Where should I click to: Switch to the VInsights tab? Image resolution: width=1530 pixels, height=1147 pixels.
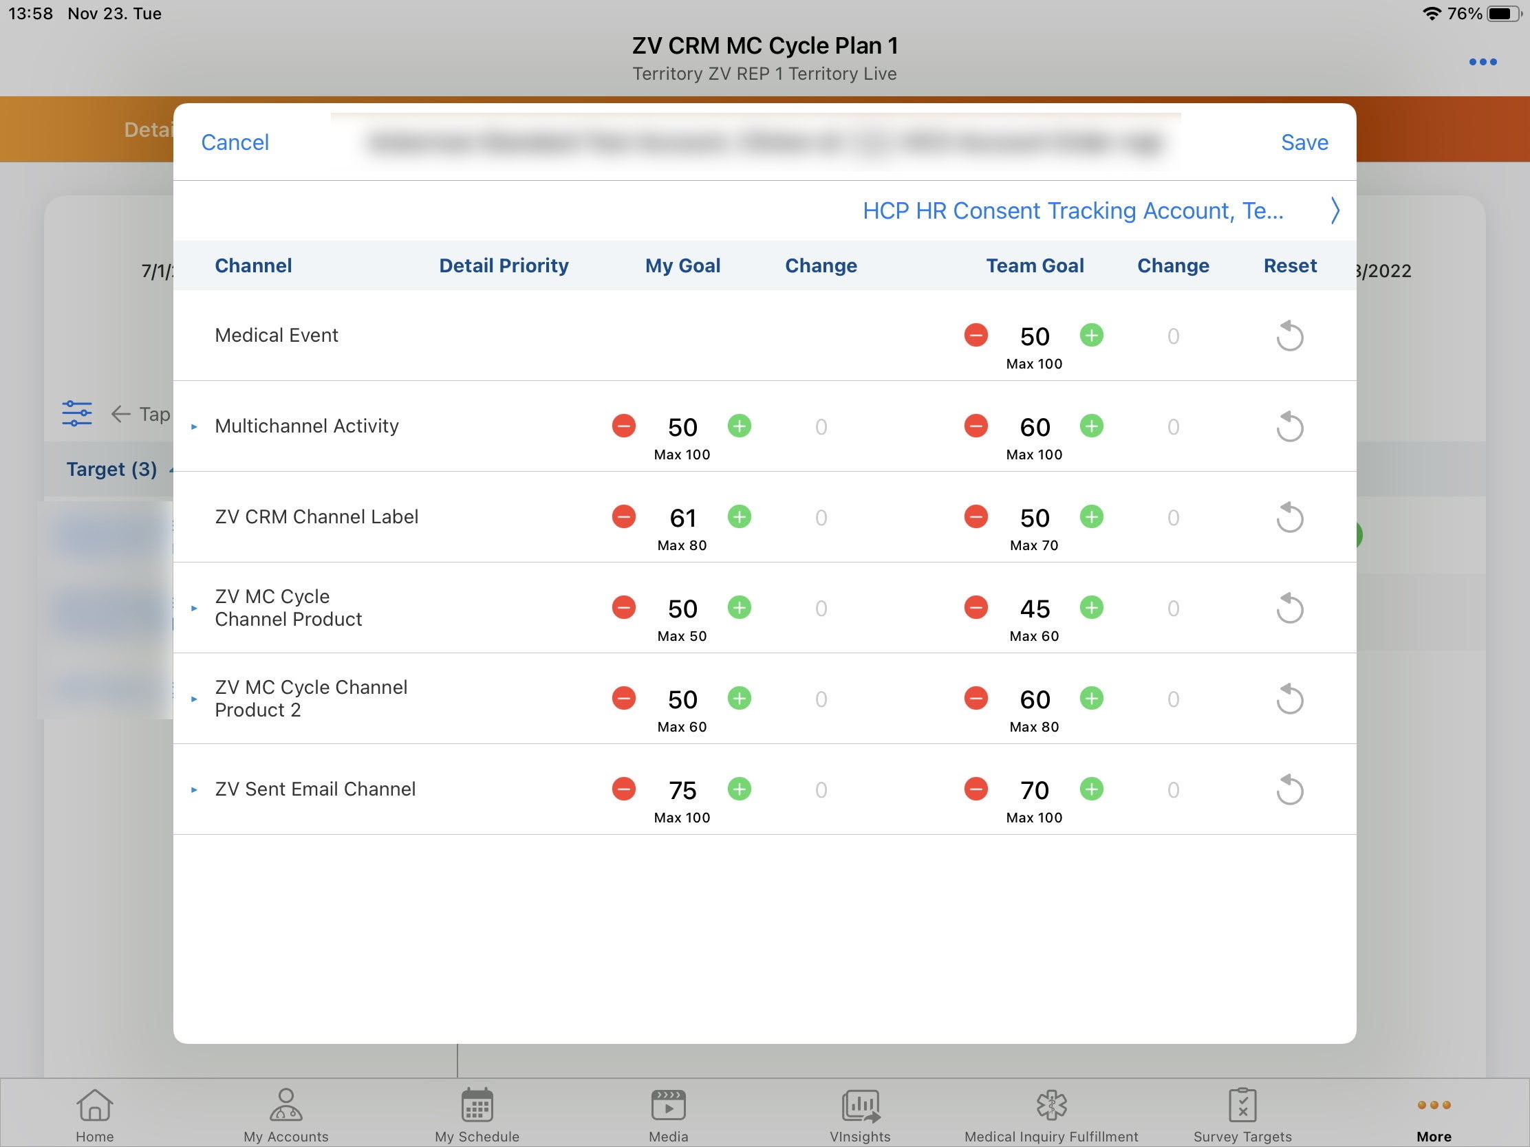(x=860, y=1115)
